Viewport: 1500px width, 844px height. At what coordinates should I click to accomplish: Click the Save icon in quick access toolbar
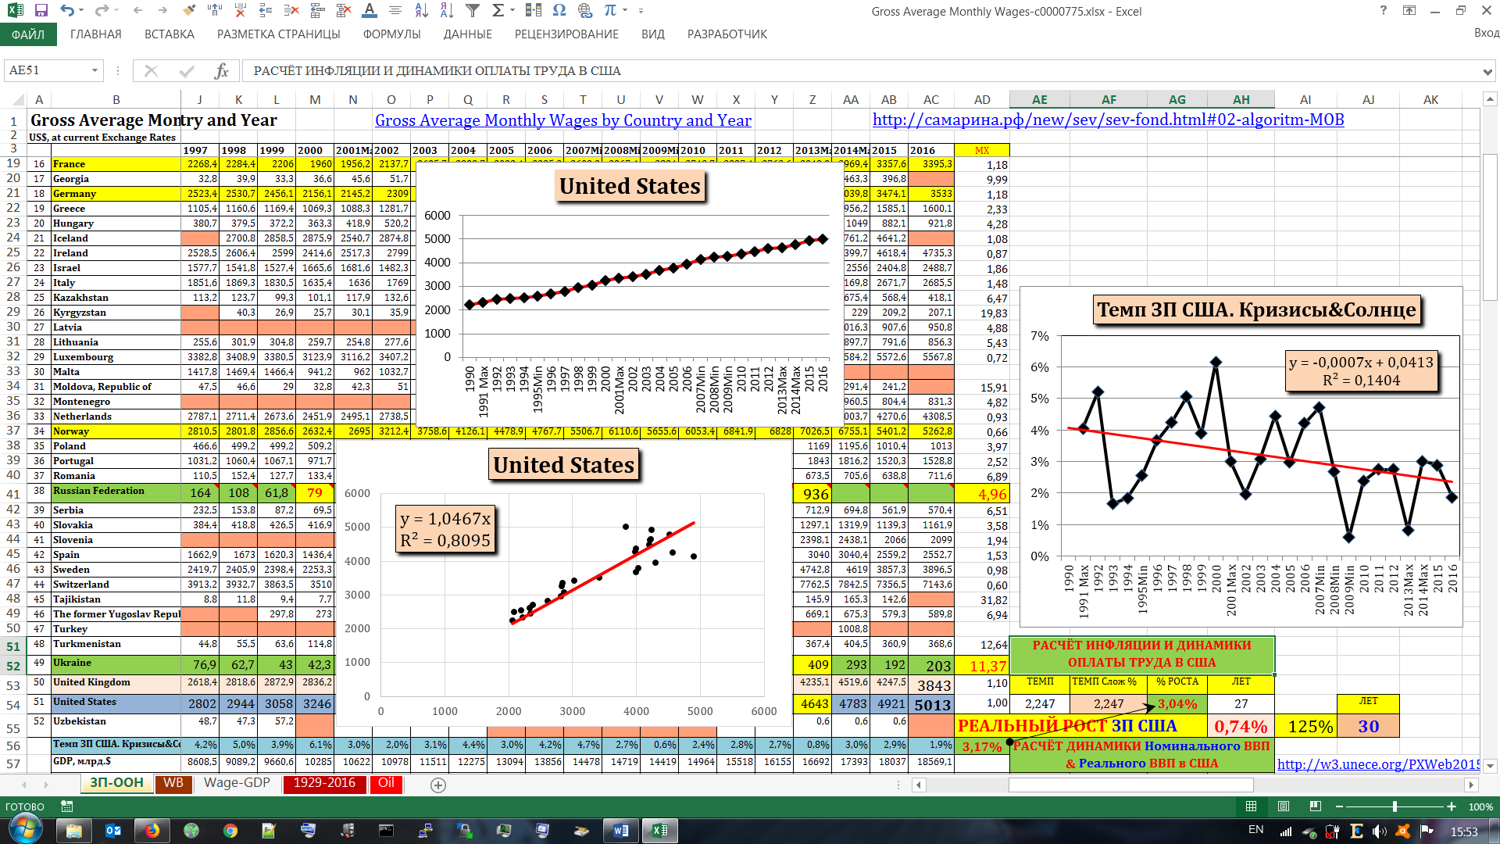pos(41,11)
